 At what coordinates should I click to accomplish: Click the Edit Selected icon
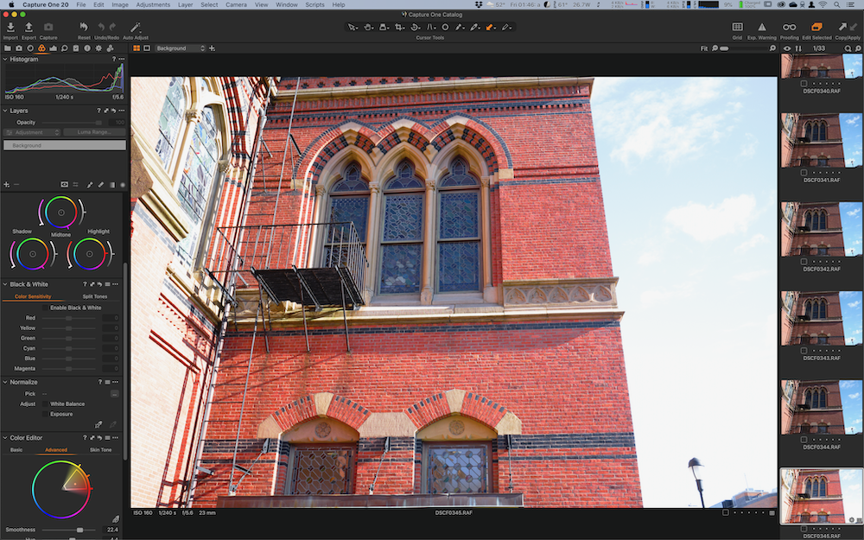coord(816,28)
